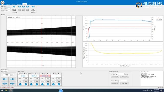This screenshot has width=164, height=92.
Task: Click Start Taper under Vel Comp
Action: pos(125,77)
